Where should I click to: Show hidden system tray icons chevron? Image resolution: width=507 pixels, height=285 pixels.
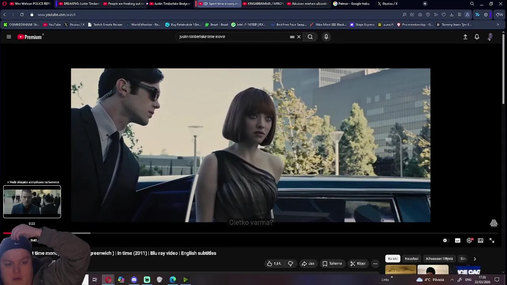click(x=452, y=279)
